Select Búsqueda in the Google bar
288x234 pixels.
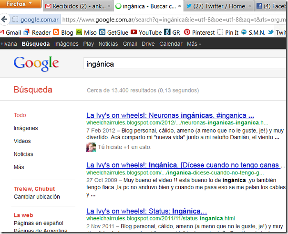[x=36, y=44]
